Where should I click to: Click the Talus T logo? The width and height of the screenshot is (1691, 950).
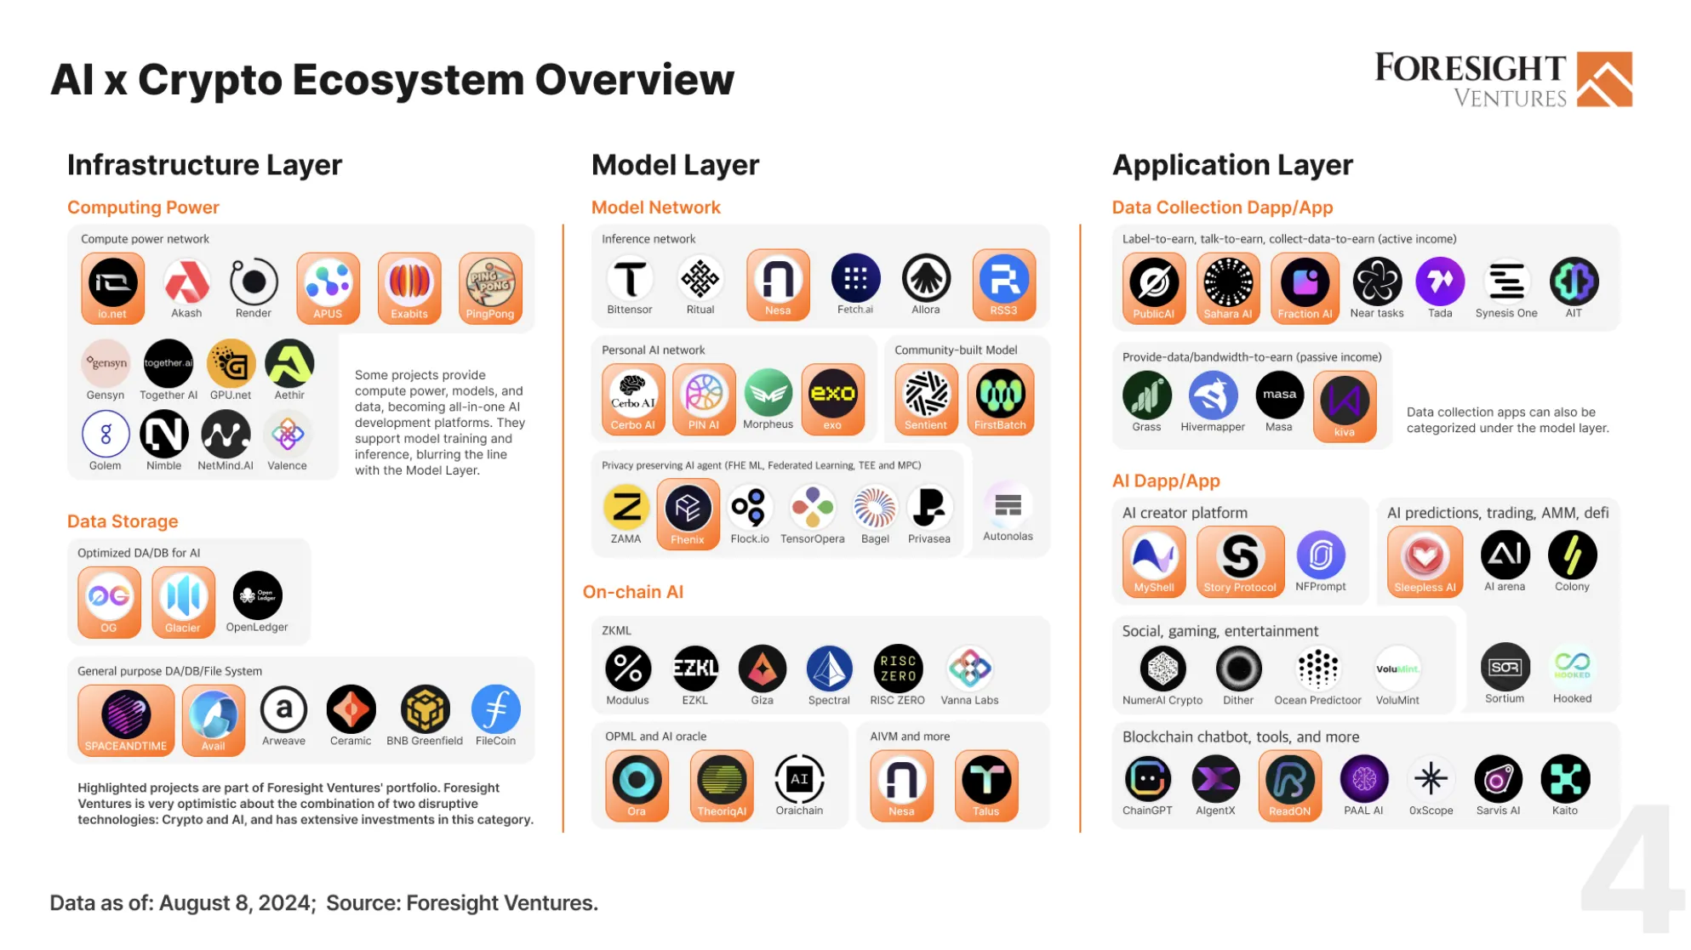tap(986, 779)
